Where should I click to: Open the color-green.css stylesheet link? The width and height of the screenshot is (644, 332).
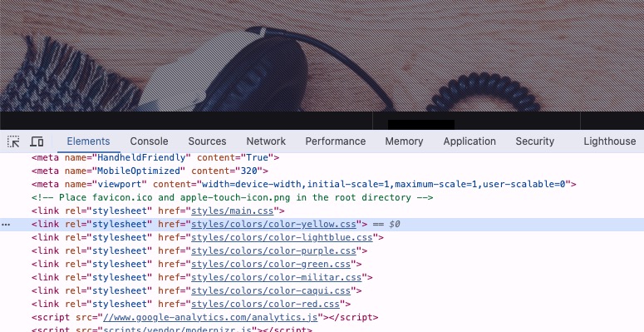tap(271, 264)
